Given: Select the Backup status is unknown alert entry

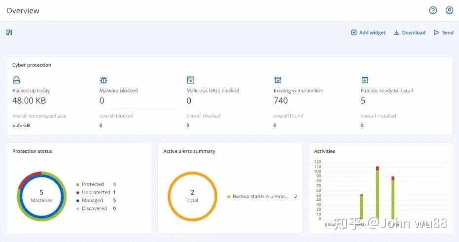Looking at the screenshot, I should (x=260, y=196).
